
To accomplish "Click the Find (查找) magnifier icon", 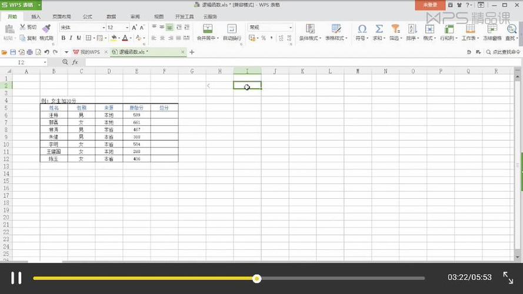I will click(511, 29).
